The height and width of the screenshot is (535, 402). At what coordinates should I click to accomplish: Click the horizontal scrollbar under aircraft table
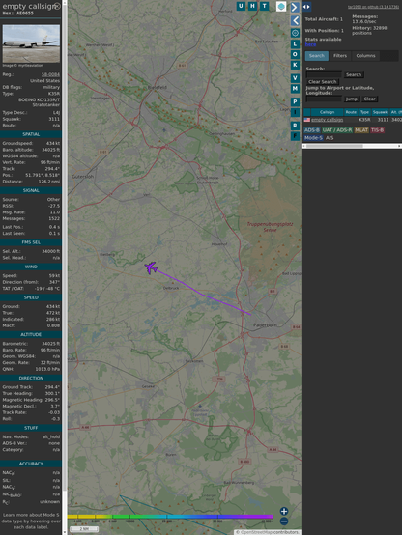352,146
